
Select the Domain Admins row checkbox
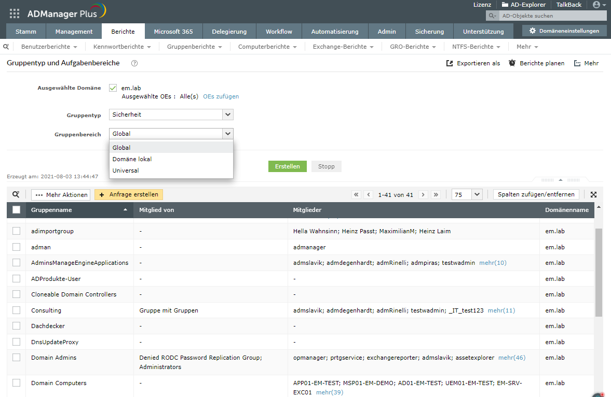point(17,358)
